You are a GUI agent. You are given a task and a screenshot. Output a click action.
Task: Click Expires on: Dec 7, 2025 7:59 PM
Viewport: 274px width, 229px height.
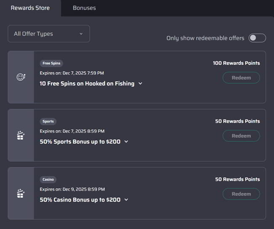(x=72, y=73)
